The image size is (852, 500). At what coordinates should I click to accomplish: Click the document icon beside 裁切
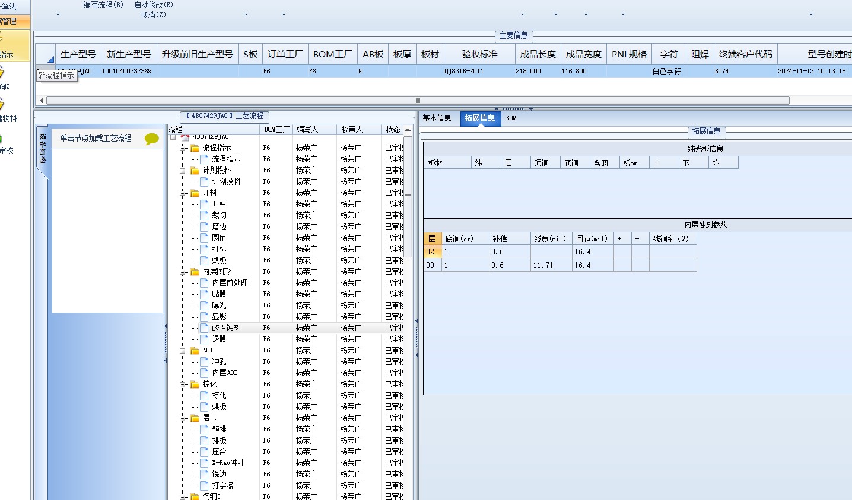click(x=204, y=216)
